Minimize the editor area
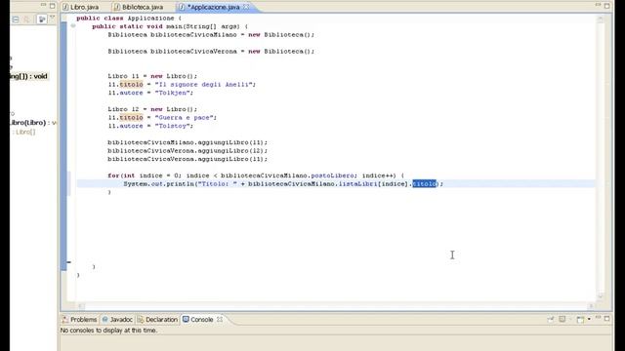This screenshot has height=351, width=625. click(598, 5)
